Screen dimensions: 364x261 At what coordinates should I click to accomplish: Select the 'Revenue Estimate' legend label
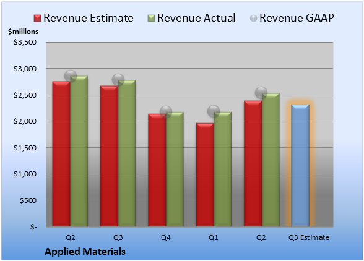[x=89, y=18]
